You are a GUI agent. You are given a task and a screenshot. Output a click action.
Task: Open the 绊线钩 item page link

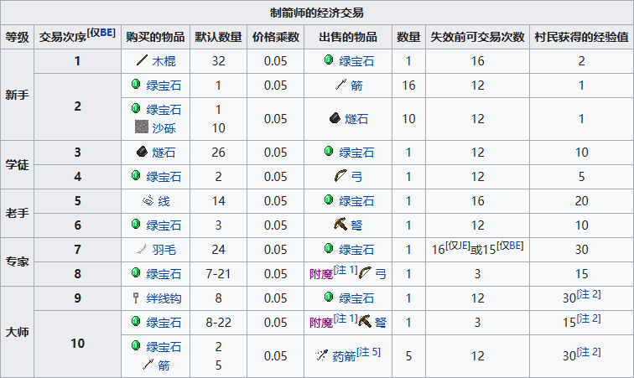(x=164, y=298)
